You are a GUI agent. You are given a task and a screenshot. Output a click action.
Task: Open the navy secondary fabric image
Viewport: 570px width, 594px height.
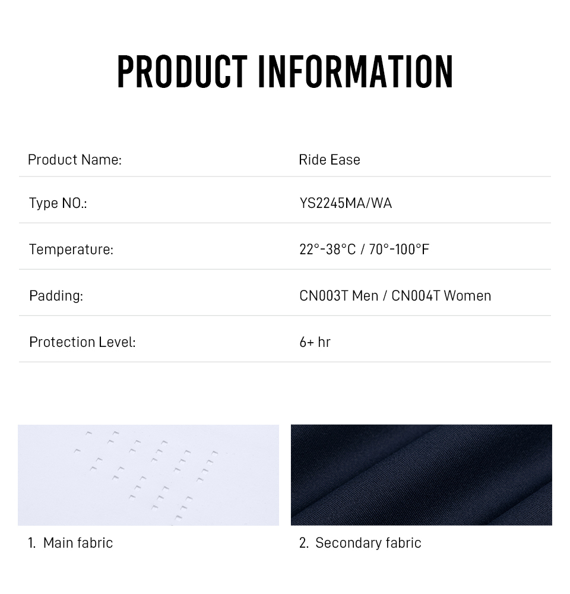point(422,475)
